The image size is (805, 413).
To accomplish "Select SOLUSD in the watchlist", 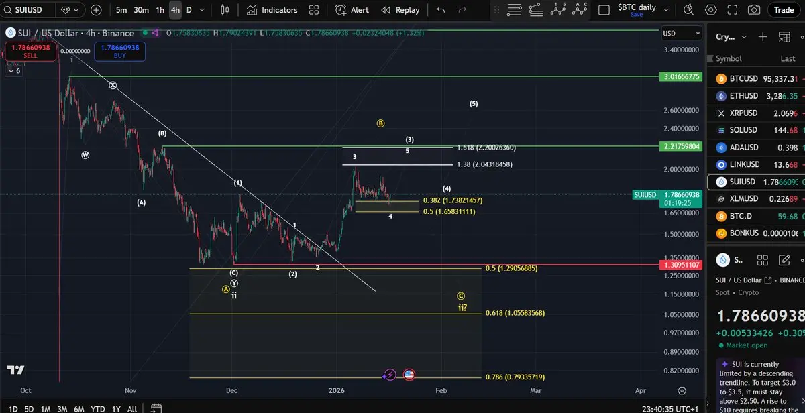I will 757,130.
